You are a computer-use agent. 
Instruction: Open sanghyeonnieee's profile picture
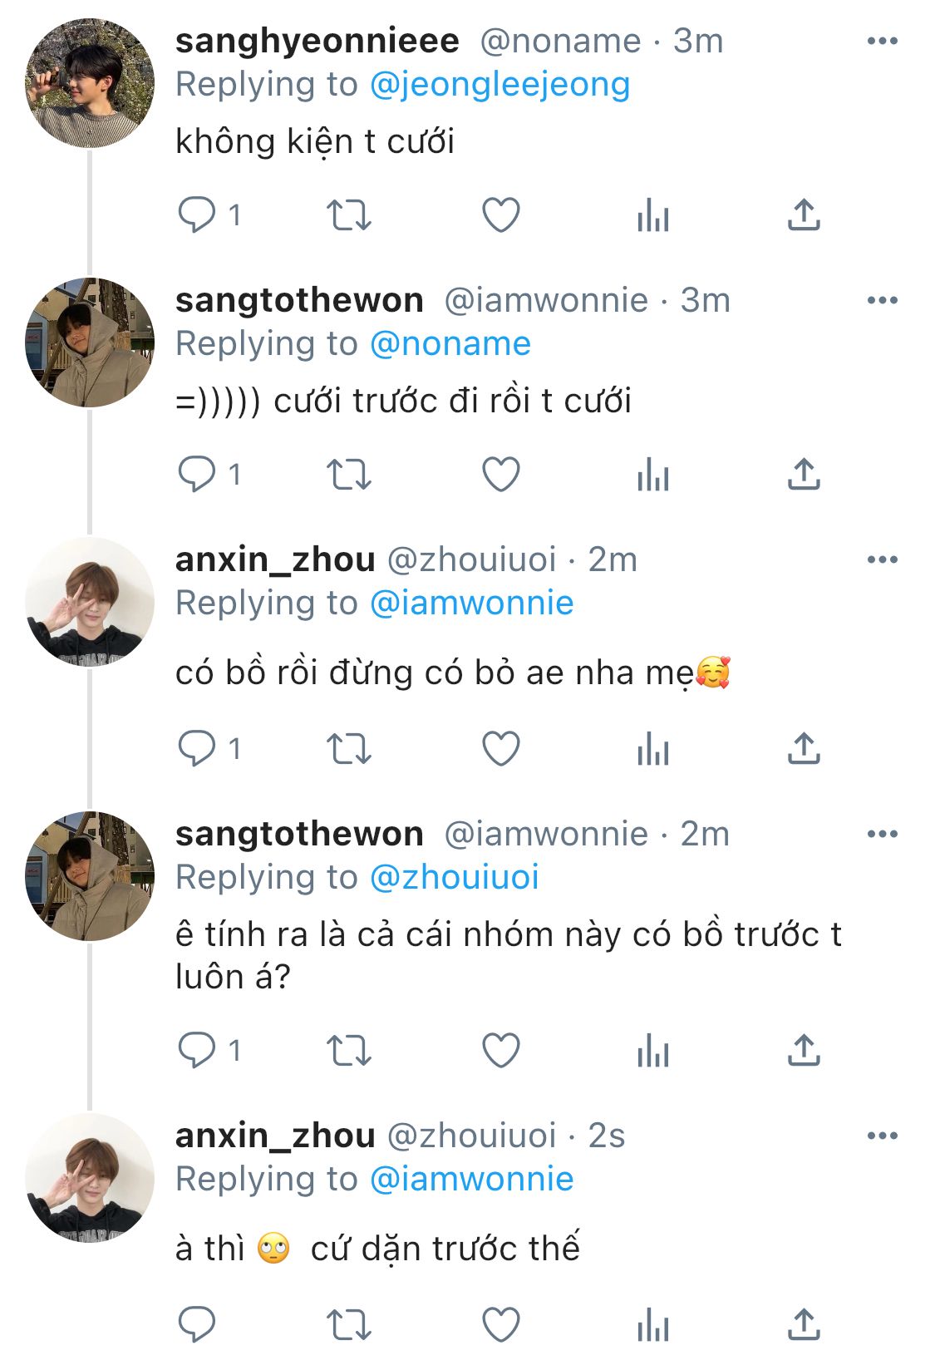(x=90, y=84)
